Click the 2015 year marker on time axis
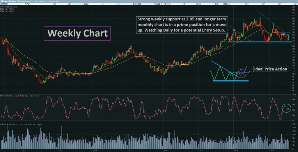Screen dimensions: 298x152 click(x=130, y=150)
